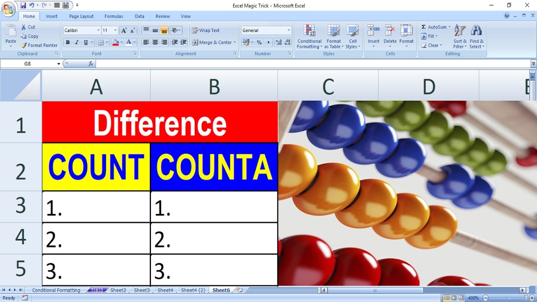The height and width of the screenshot is (302, 537).
Task: Switch to the Review tab
Action: (x=163, y=16)
